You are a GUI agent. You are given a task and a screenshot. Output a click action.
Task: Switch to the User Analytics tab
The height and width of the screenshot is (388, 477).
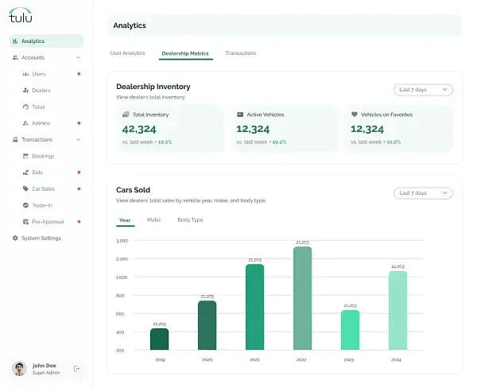tap(127, 53)
